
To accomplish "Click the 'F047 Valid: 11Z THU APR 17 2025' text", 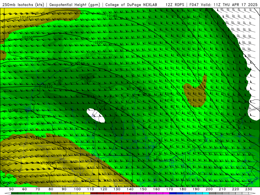I will [x=224, y=5].
